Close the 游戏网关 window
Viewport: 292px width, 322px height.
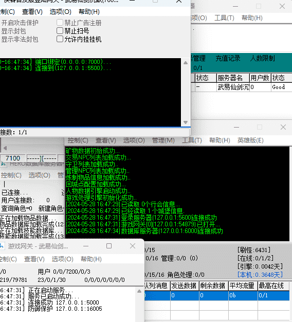(133, 246)
